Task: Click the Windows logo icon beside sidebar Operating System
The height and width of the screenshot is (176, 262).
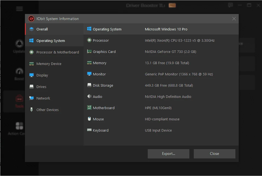Action: (x=32, y=41)
